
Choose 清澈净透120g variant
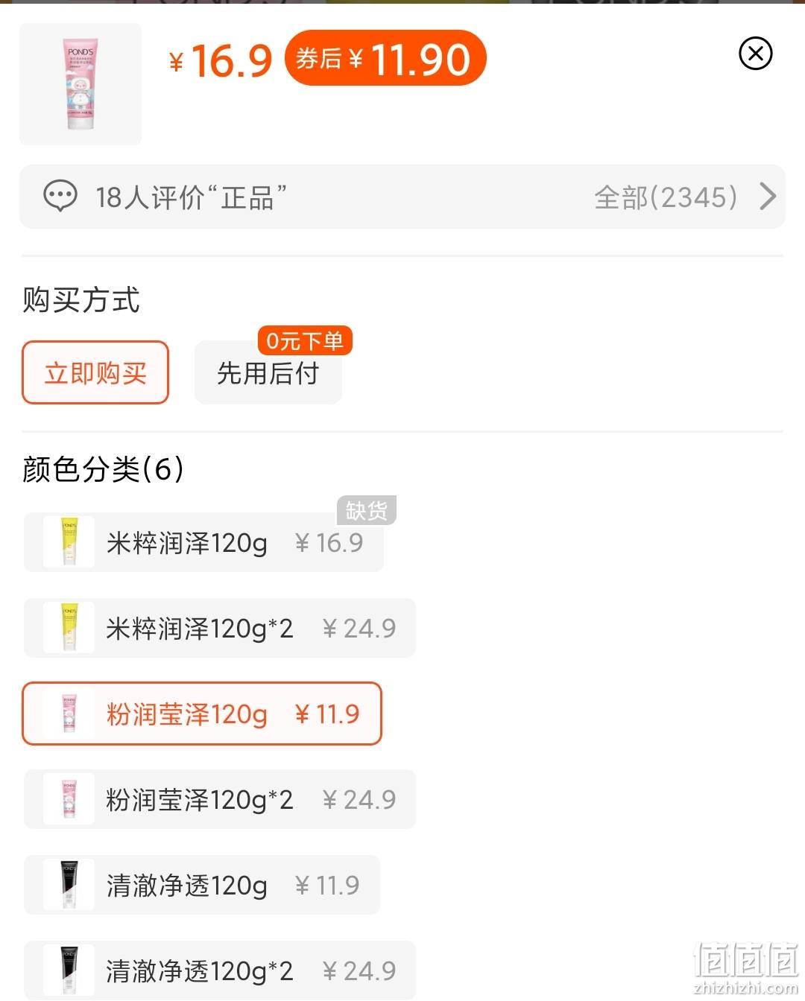point(202,885)
